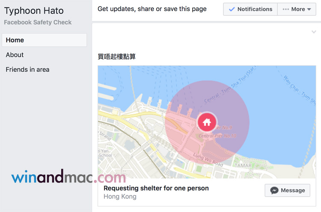
Task: Open the About section
Action: pyautogui.click(x=15, y=55)
